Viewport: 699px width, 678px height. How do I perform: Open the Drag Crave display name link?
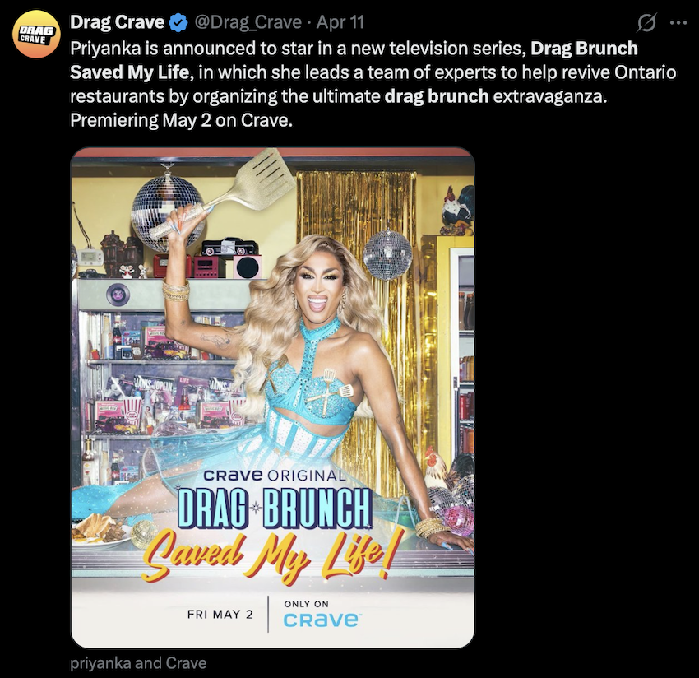[118, 22]
